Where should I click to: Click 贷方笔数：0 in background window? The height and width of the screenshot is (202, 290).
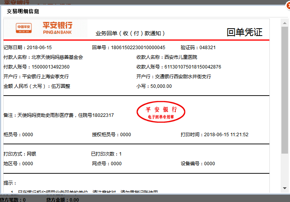tap(13, 200)
